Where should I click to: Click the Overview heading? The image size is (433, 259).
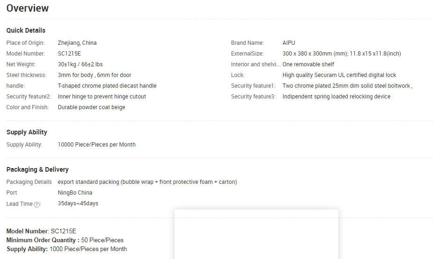(28, 8)
